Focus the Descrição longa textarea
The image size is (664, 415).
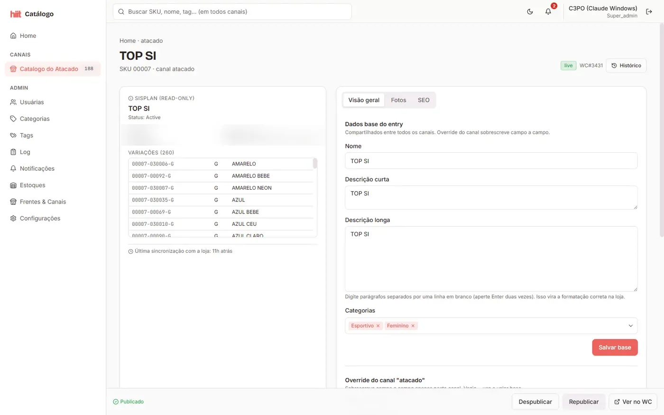click(491, 259)
